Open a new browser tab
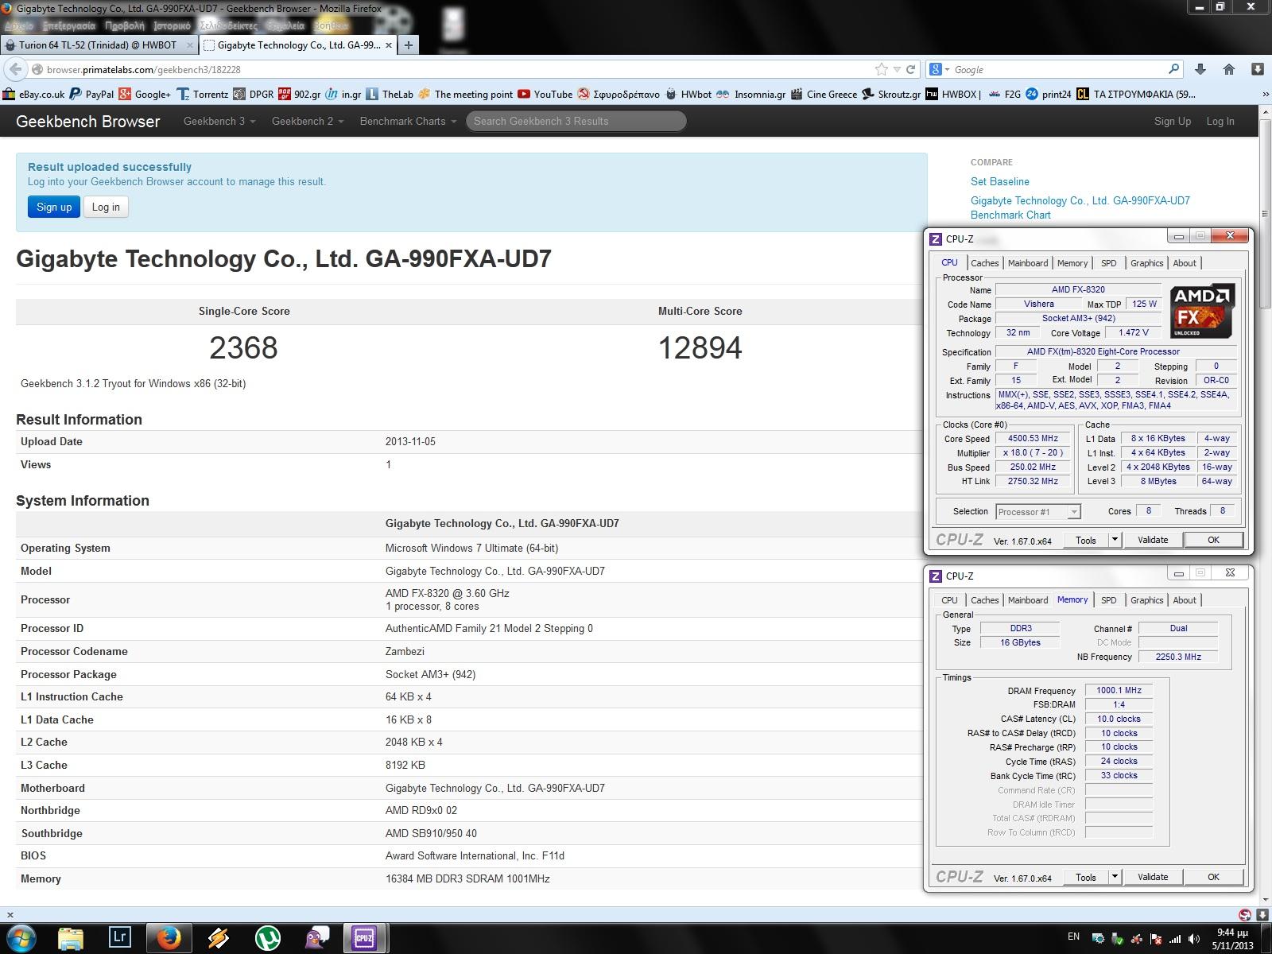The height and width of the screenshot is (954, 1272). 408,45
